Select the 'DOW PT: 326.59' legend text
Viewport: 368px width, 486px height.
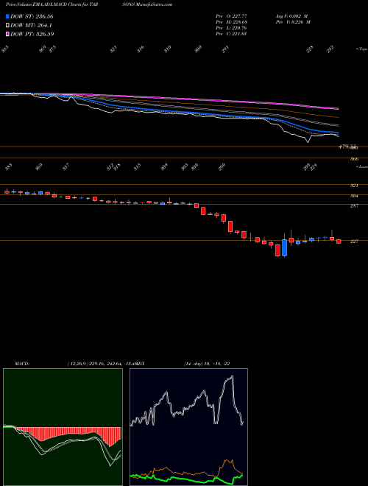coord(32,34)
